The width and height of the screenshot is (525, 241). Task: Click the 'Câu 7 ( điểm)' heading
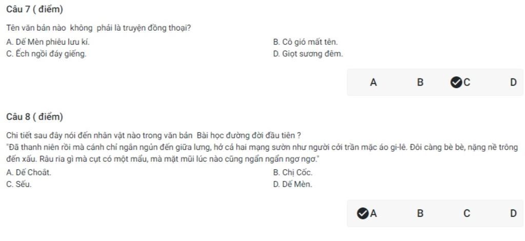(x=34, y=10)
